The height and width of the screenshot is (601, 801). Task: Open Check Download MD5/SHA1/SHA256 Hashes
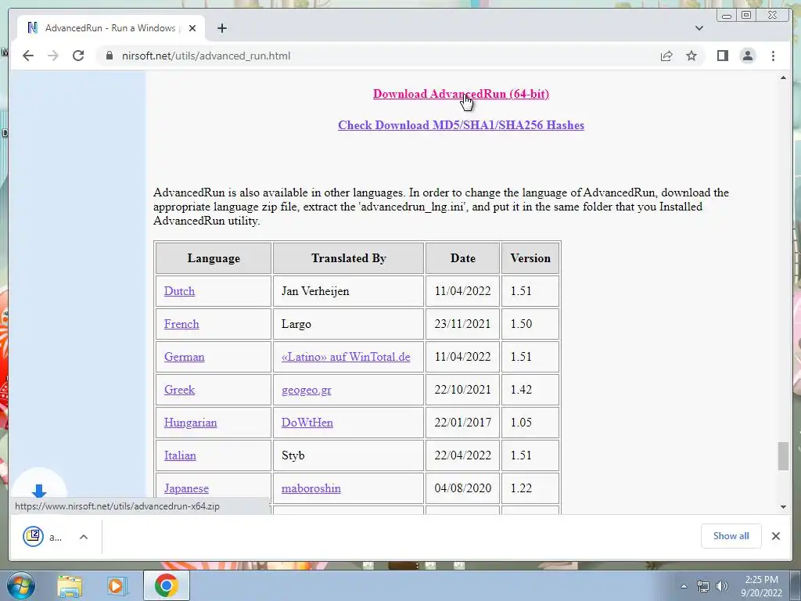click(461, 125)
